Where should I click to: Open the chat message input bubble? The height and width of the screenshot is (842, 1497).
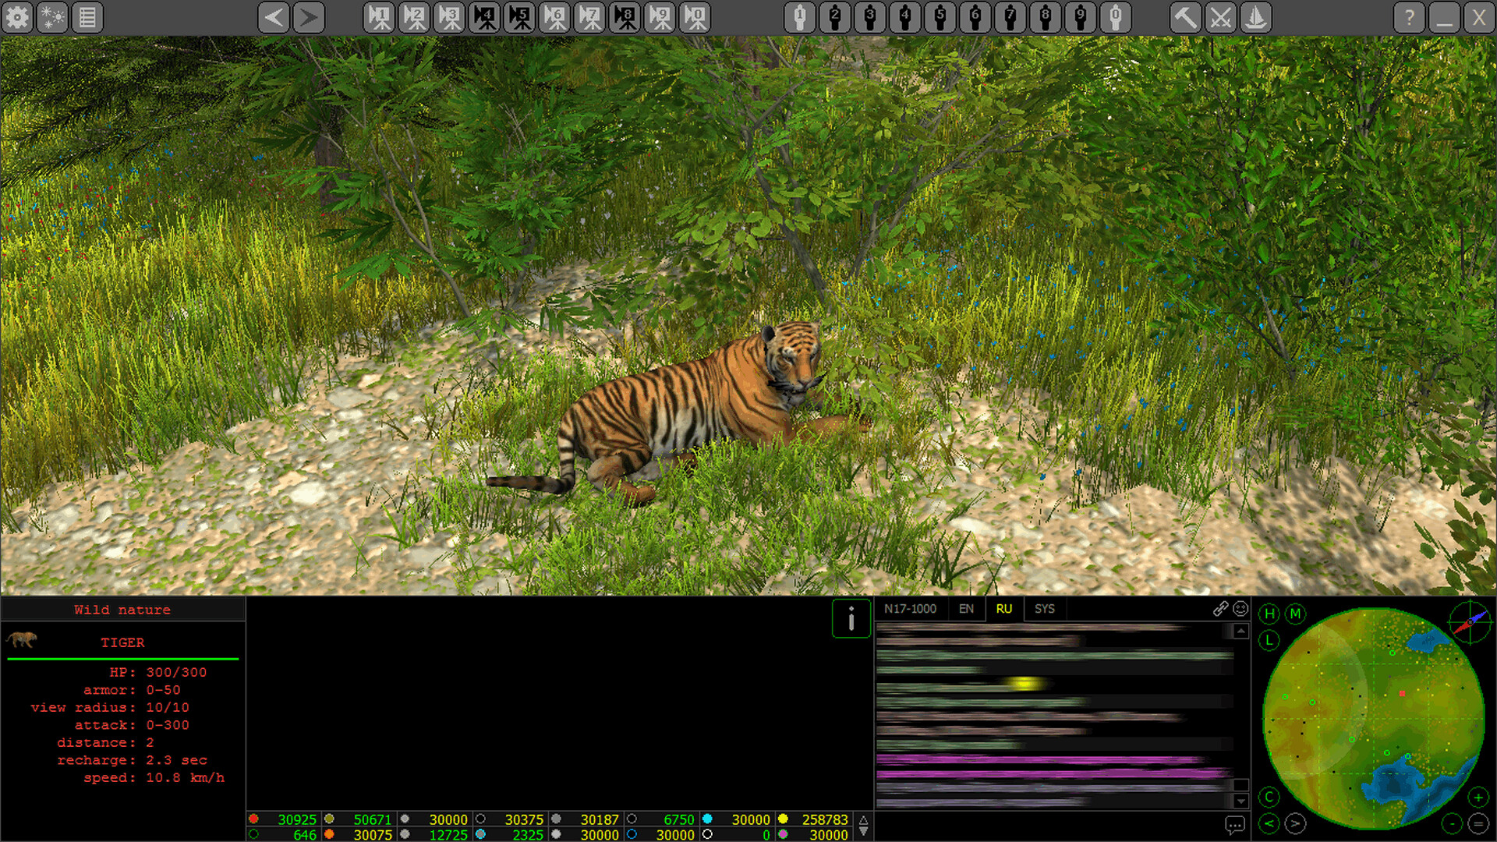(1234, 824)
